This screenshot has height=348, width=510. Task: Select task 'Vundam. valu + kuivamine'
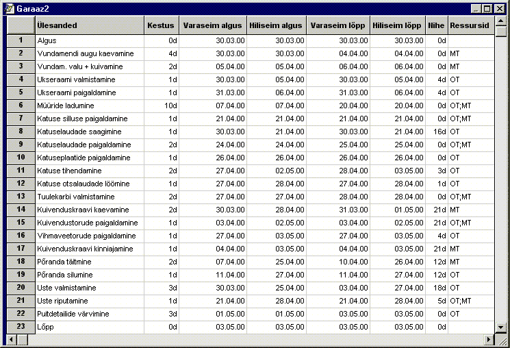pos(90,66)
